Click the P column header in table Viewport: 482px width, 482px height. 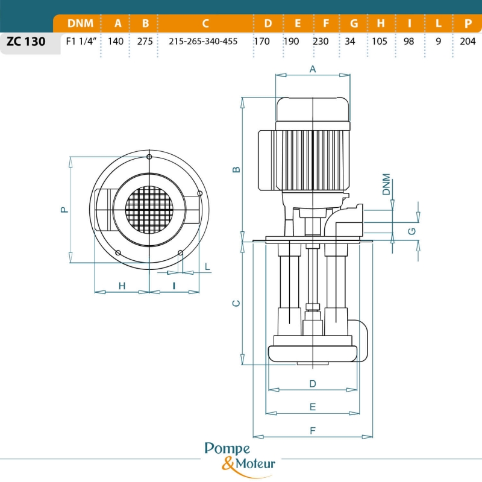468,23
